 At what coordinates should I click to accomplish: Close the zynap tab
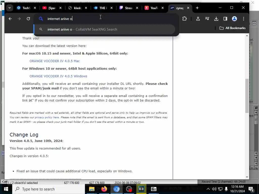(x=188, y=8)
